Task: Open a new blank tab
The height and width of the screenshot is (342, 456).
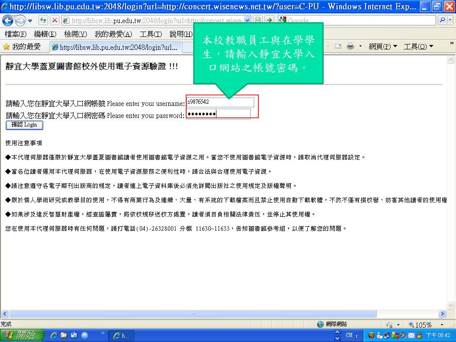Action: [x=188, y=47]
